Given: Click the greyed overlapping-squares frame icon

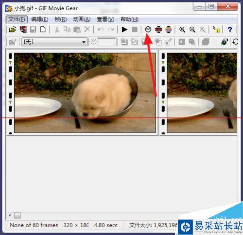Looking at the screenshot, I should pyautogui.click(x=158, y=42).
